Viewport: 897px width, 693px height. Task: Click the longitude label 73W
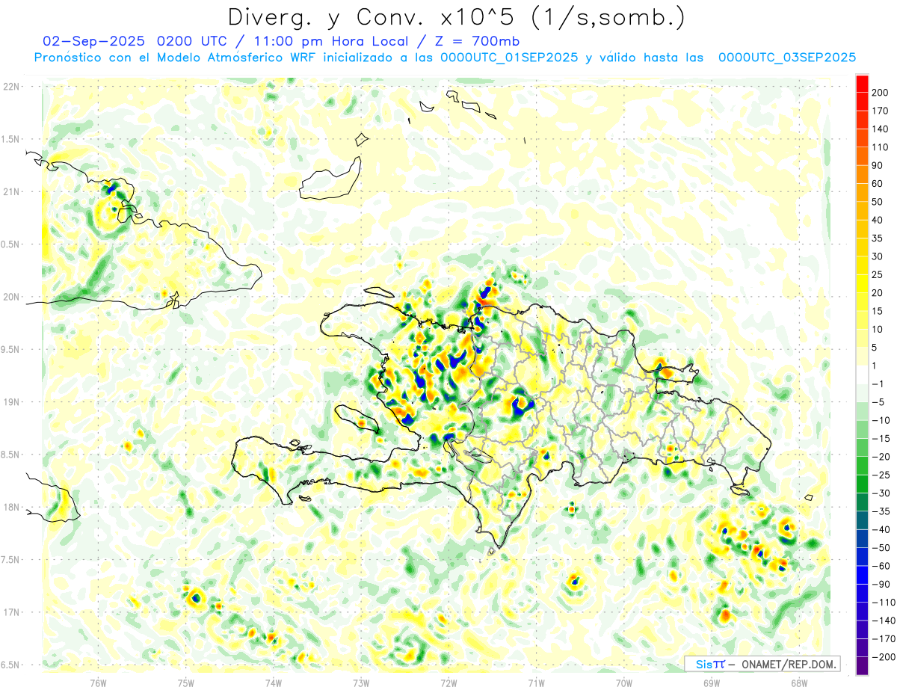tap(361, 683)
